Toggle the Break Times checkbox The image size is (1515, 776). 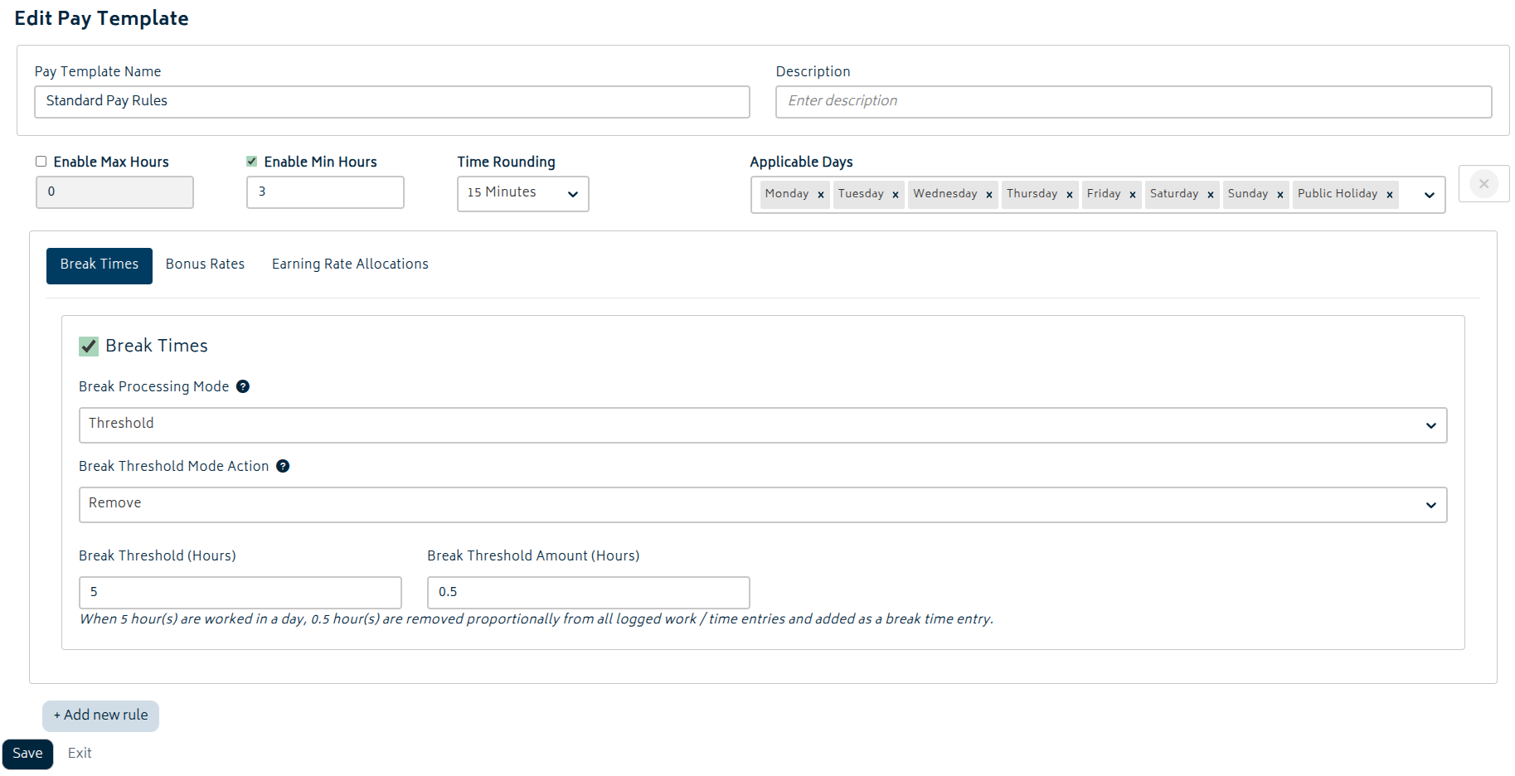point(89,346)
